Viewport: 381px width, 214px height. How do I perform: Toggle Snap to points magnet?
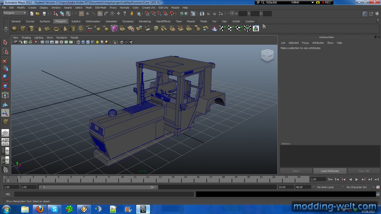coord(159,13)
